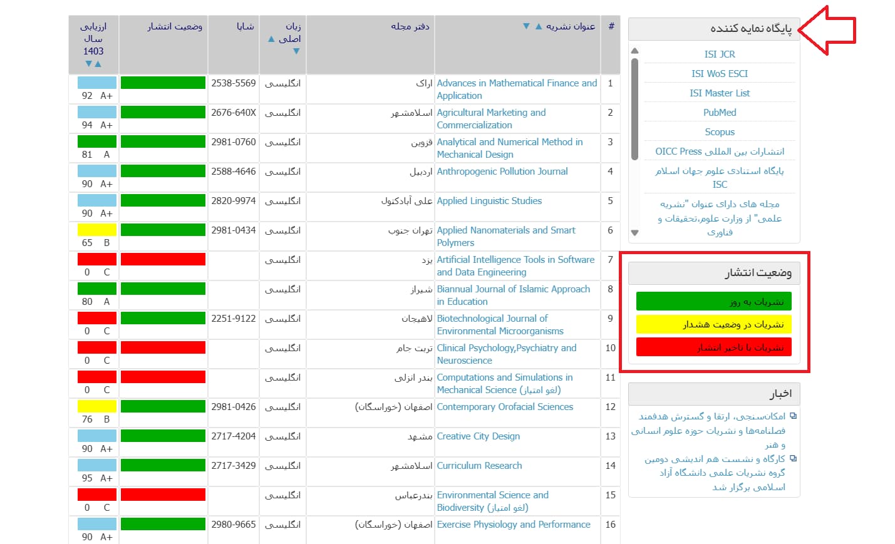Click scroll-up arrow of indexing database list
The image size is (895, 544).
pos(634,51)
